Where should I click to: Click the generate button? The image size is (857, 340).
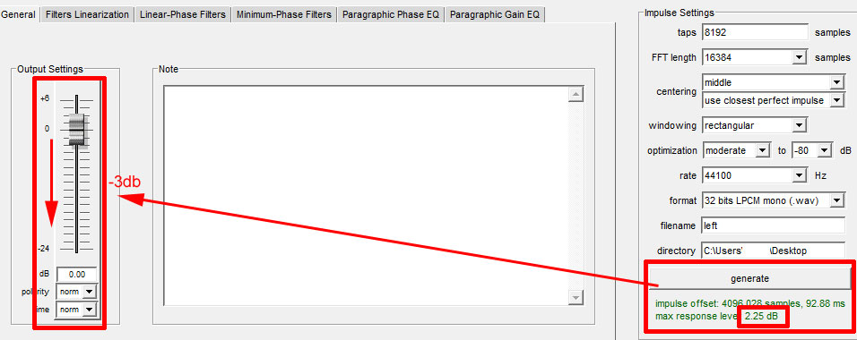tap(749, 278)
